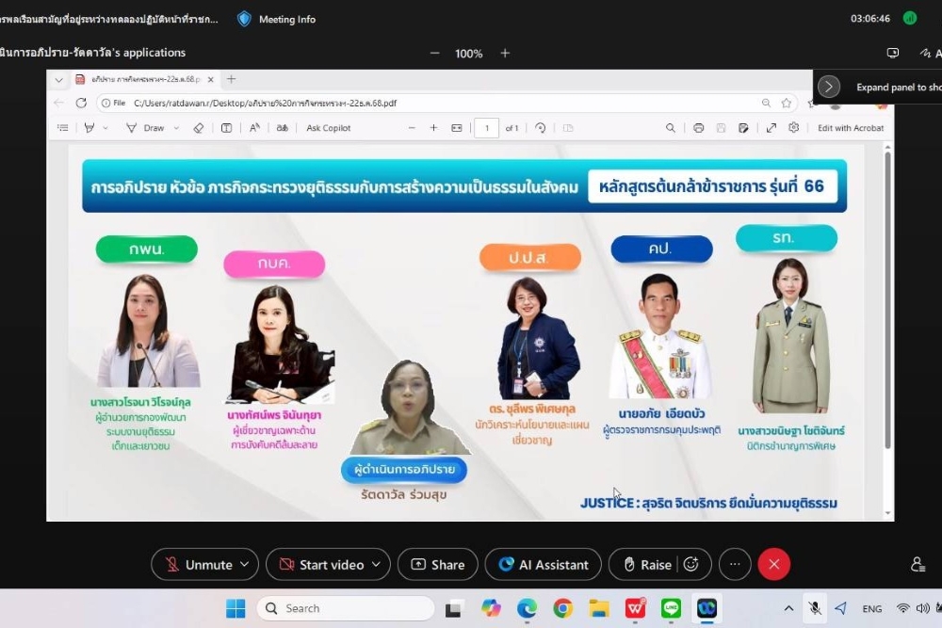Click the PDF page number field
The width and height of the screenshot is (942, 628).
(486, 128)
